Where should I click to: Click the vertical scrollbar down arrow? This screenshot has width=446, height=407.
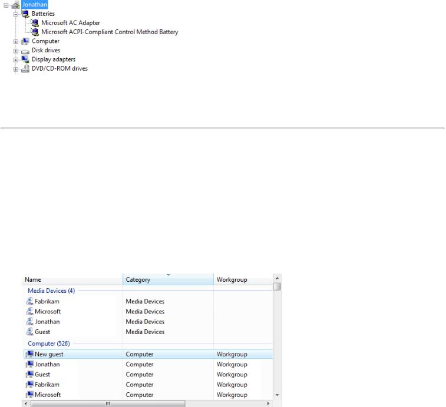coord(277,395)
